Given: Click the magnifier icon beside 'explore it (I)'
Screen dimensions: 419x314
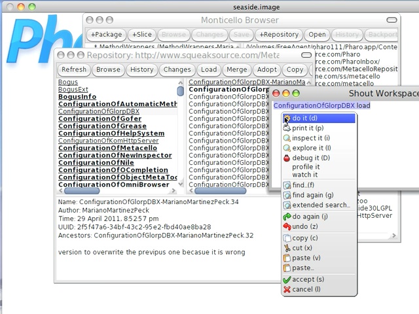Looking at the screenshot, I should [x=287, y=148].
